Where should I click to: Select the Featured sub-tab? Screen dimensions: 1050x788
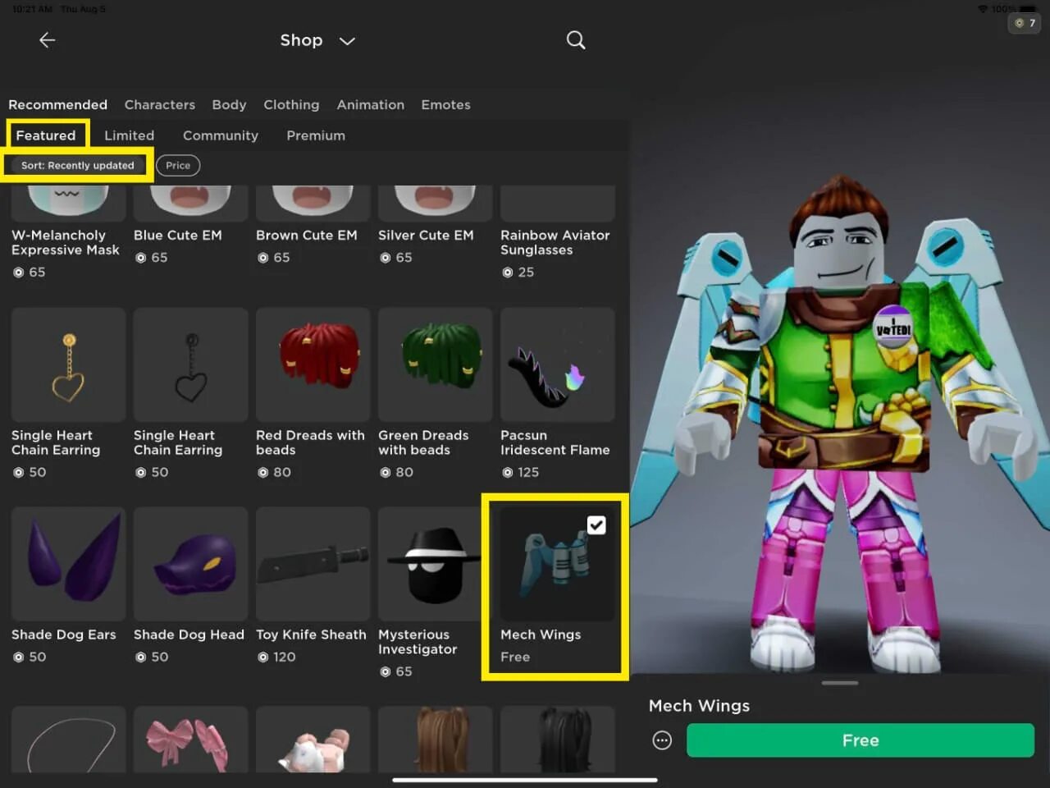(46, 135)
